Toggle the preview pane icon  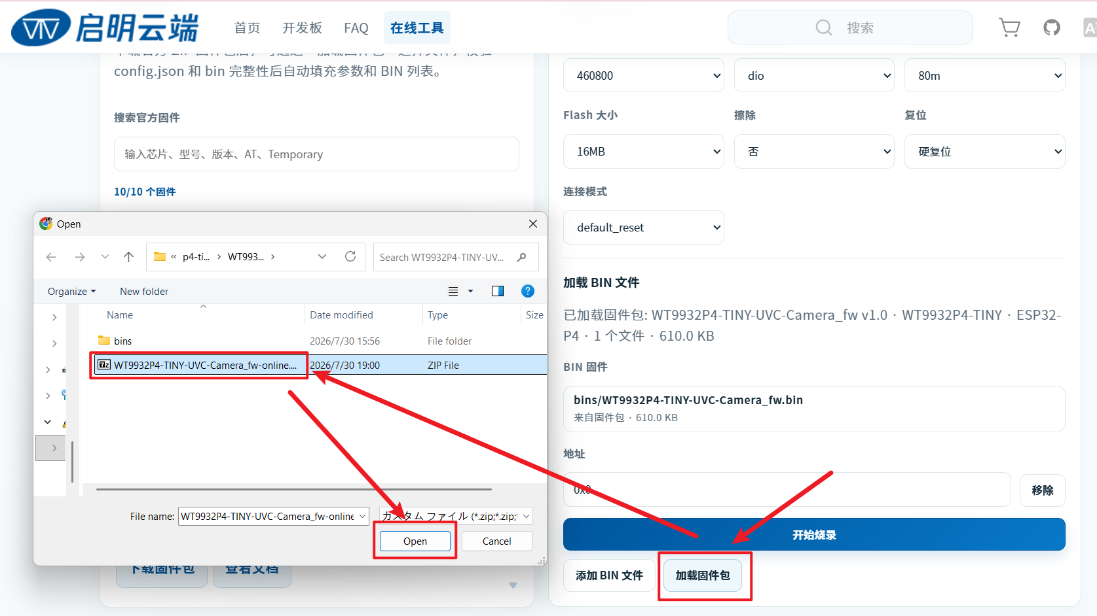(498, 291)
